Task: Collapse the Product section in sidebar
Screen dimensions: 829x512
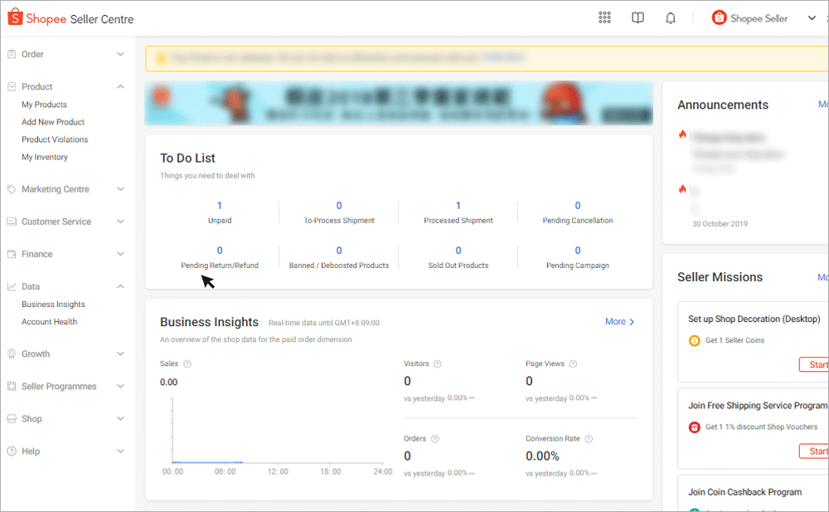Action: coord(122,86)
